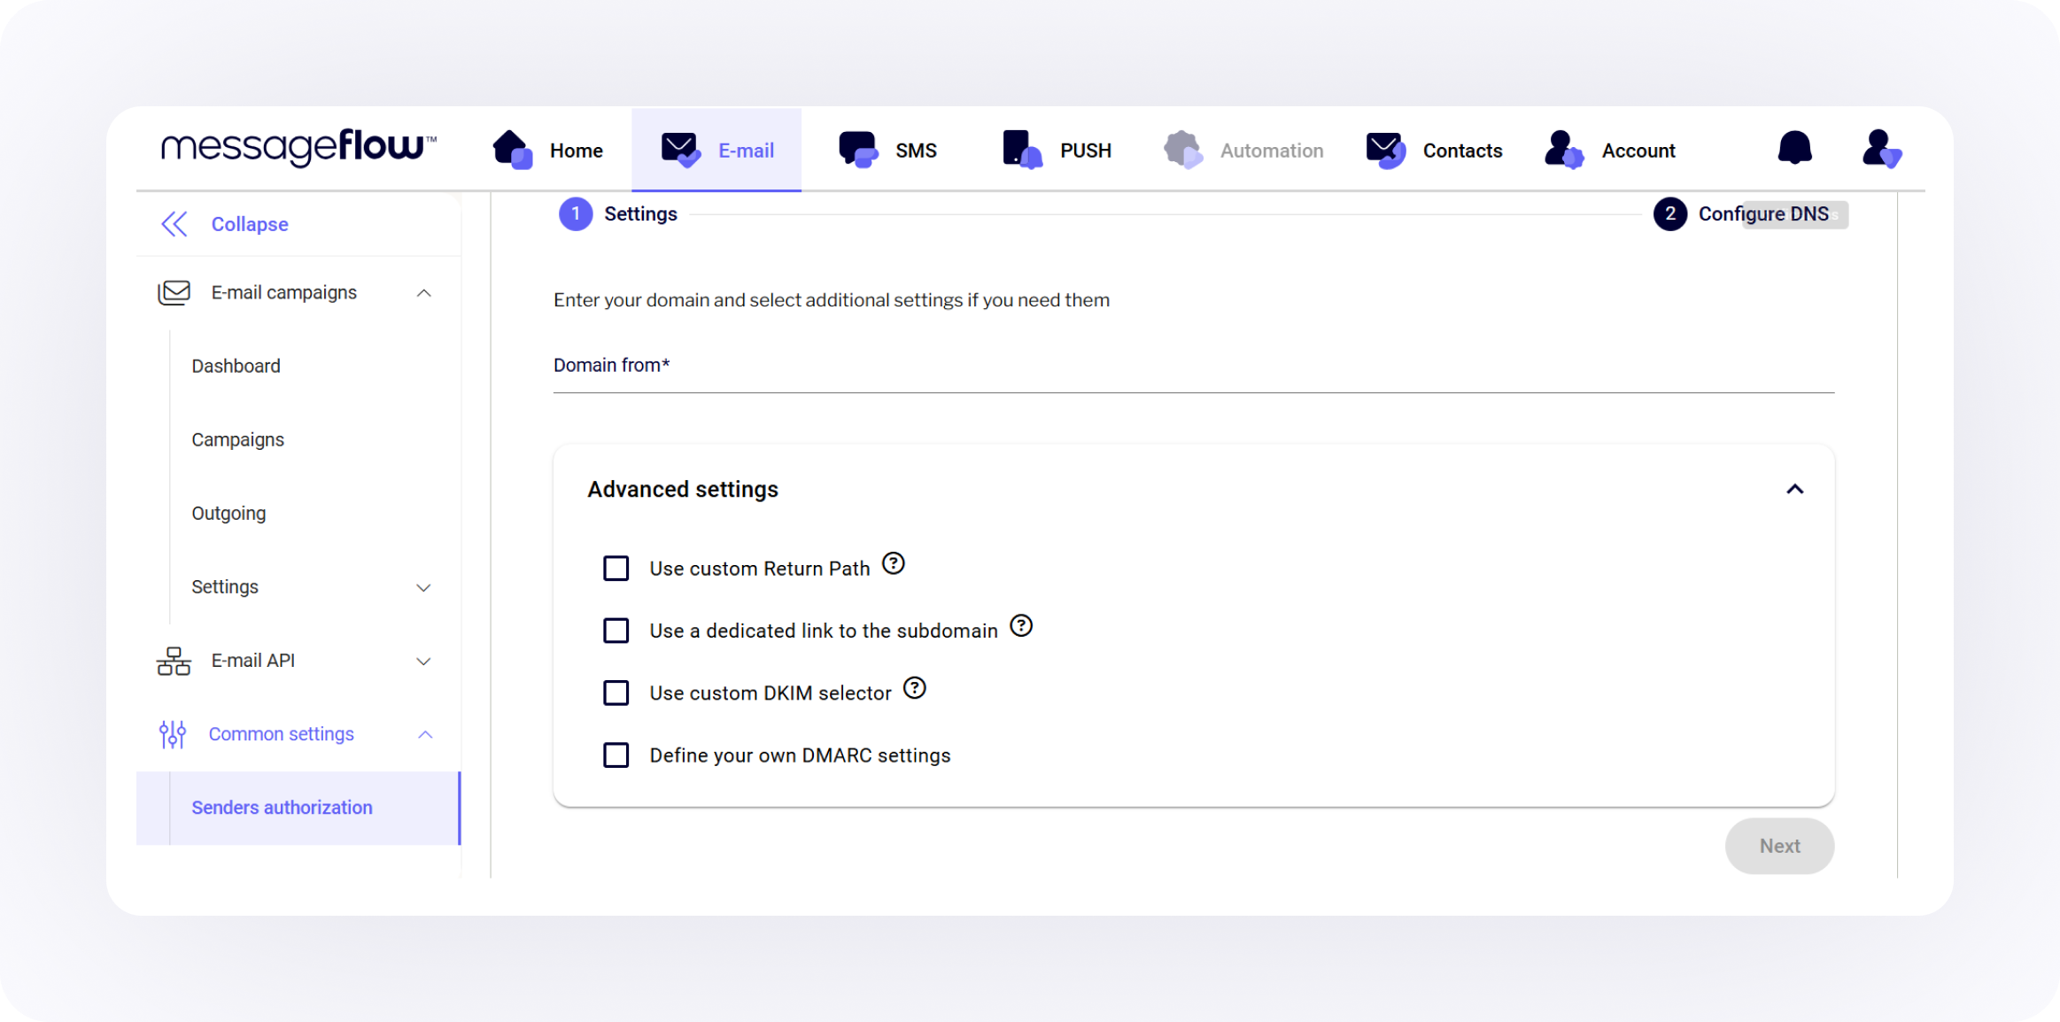Collapse Common settings section chevron
The width and height of the screenshot is (2060, 1022).
[x=426, y=734]
